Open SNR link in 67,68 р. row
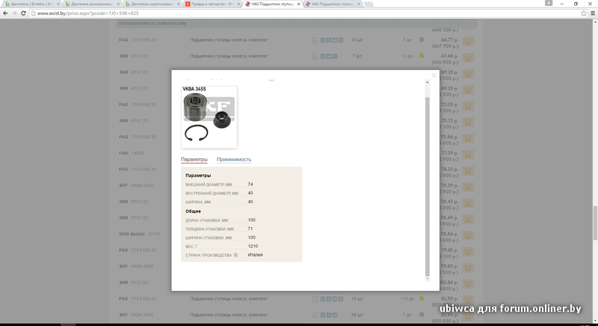 [123, 56]
